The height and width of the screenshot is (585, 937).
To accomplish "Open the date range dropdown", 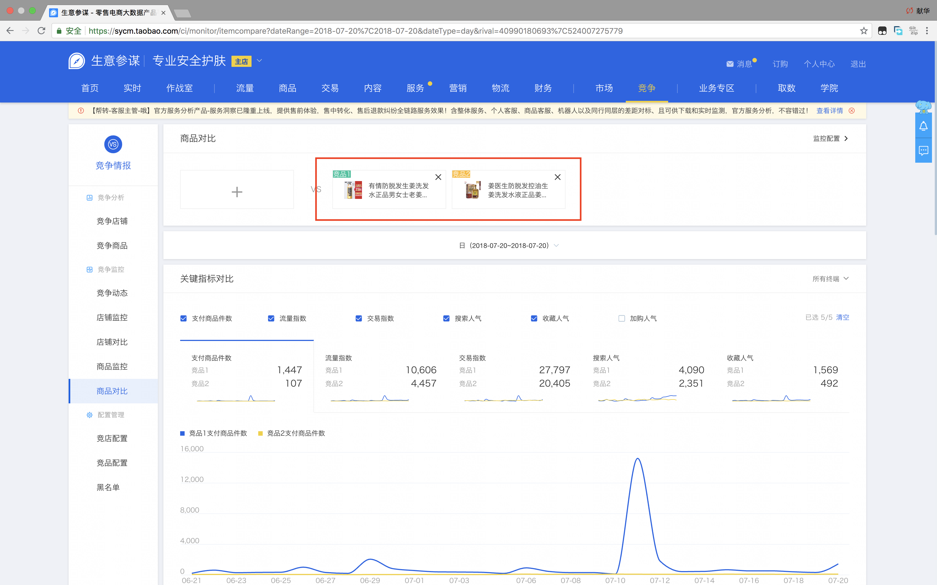I will pyautogui.click(x=509, y=246).
